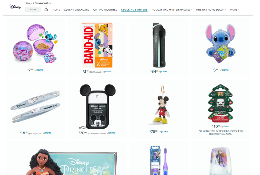Open the More menu dropdown
The image size is (260, 175).
pos(235,10)
